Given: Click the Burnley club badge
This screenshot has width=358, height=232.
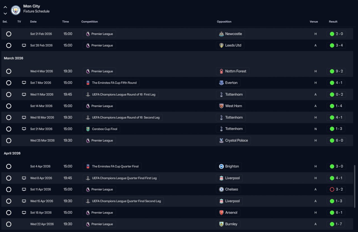Looking at the screenshot, I should click(x=221, y=224).
